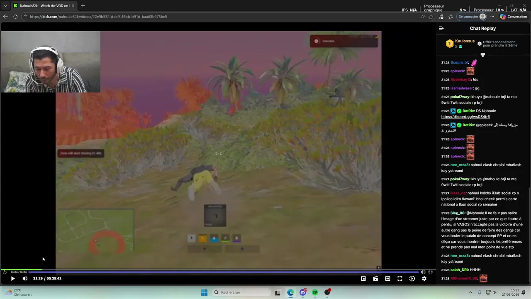Close the Nahoule82k browser tab
Viewport: 531px width, 299px height.
(x=73, y=6)
